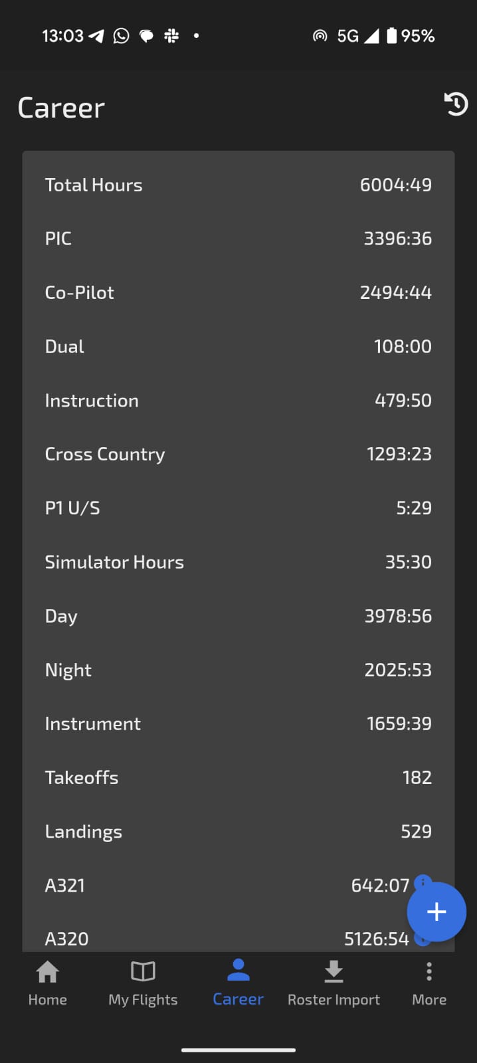This screenshot has width=477, height=1063.
Task: Tap the Night hours row
Action: (238, 670)
